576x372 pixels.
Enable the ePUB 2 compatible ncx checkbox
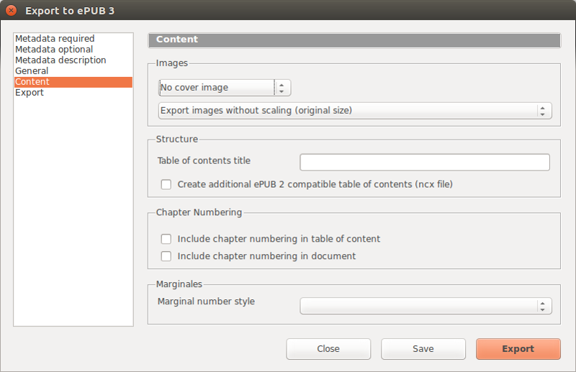[166, 184]
